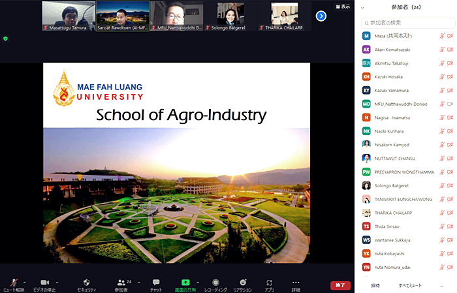Click the shared slide School of Agro-Industry
The image size is (457, 293).
[177, 162]
